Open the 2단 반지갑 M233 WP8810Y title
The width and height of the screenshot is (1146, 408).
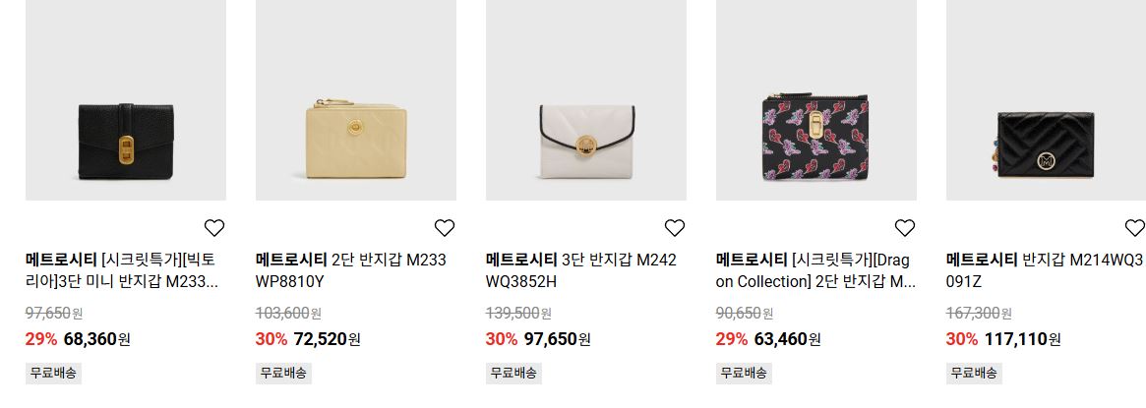351,270
